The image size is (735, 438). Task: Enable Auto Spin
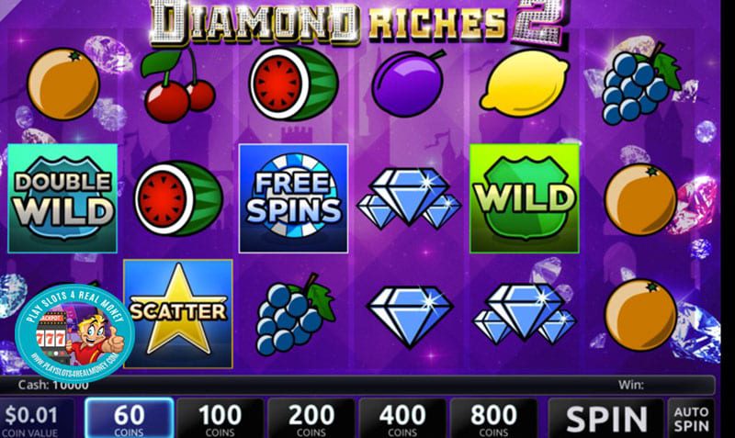[691, 419]
